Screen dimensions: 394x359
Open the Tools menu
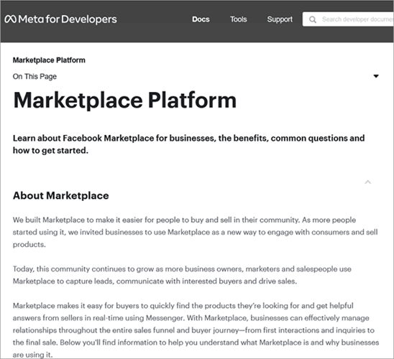239,19
